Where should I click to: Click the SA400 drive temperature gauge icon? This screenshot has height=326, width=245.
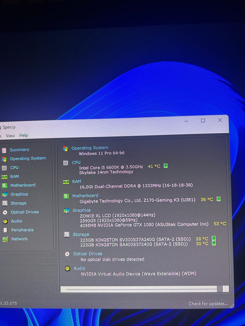point(214,243)
